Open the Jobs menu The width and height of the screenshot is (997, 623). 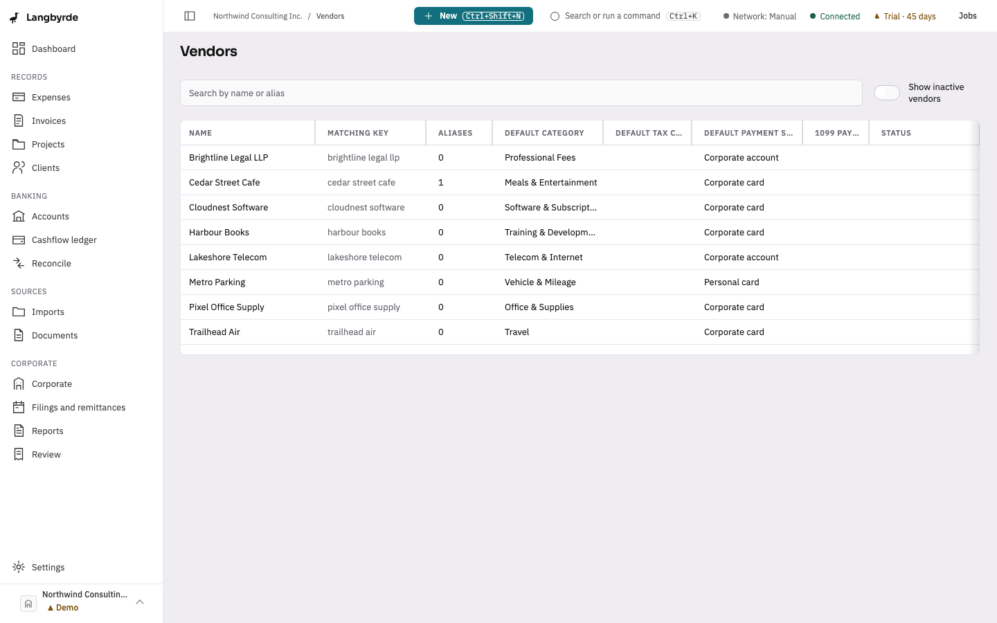click(967, 16)
